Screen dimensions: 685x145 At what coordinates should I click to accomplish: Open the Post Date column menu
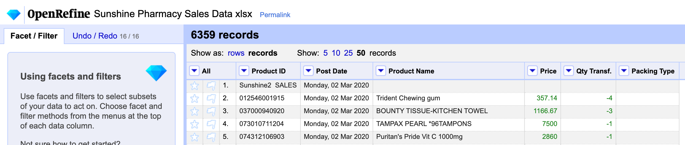tap(308, 71)
